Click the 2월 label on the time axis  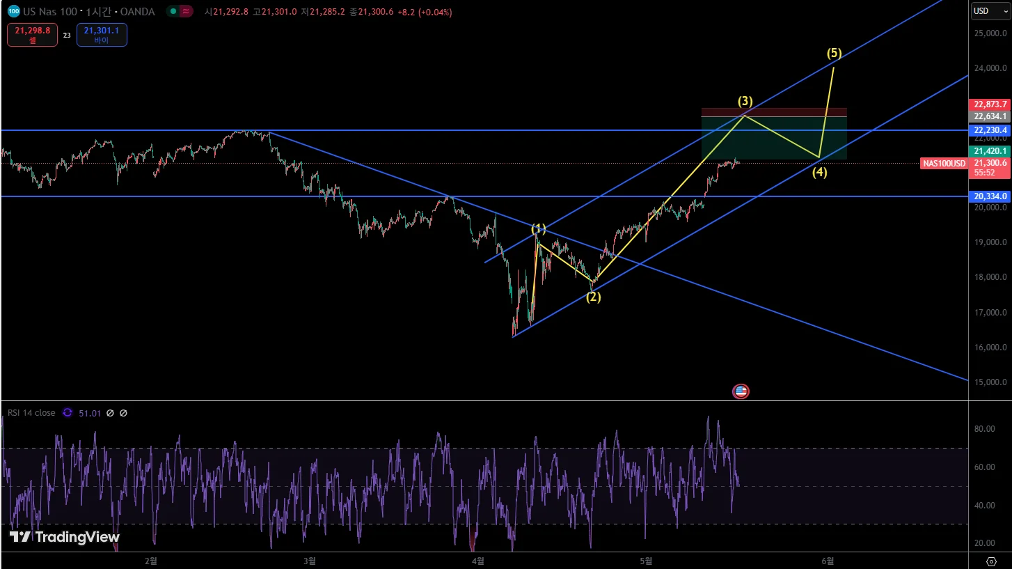pos(150,561)
